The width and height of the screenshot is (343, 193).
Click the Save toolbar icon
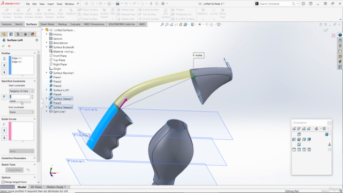pos(109,4)
